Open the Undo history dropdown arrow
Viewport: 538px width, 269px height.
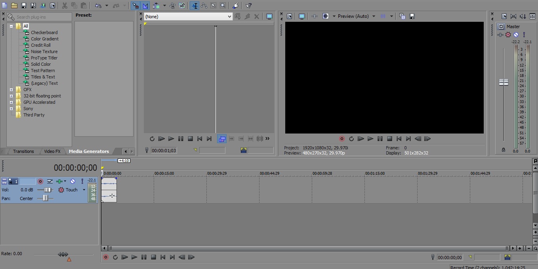(107, 6)
